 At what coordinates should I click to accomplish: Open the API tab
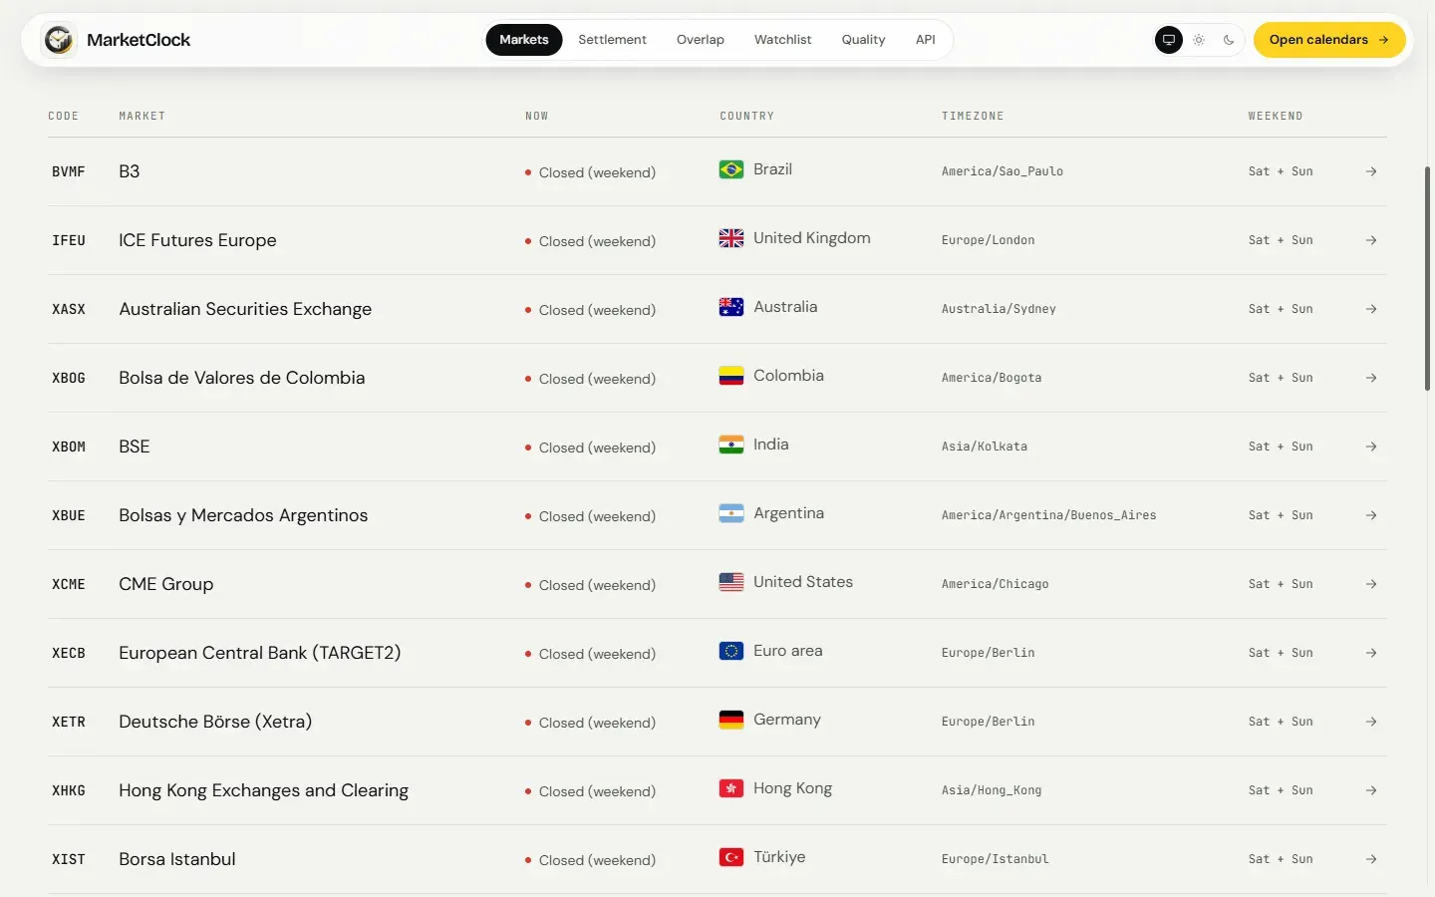(926, 40)
